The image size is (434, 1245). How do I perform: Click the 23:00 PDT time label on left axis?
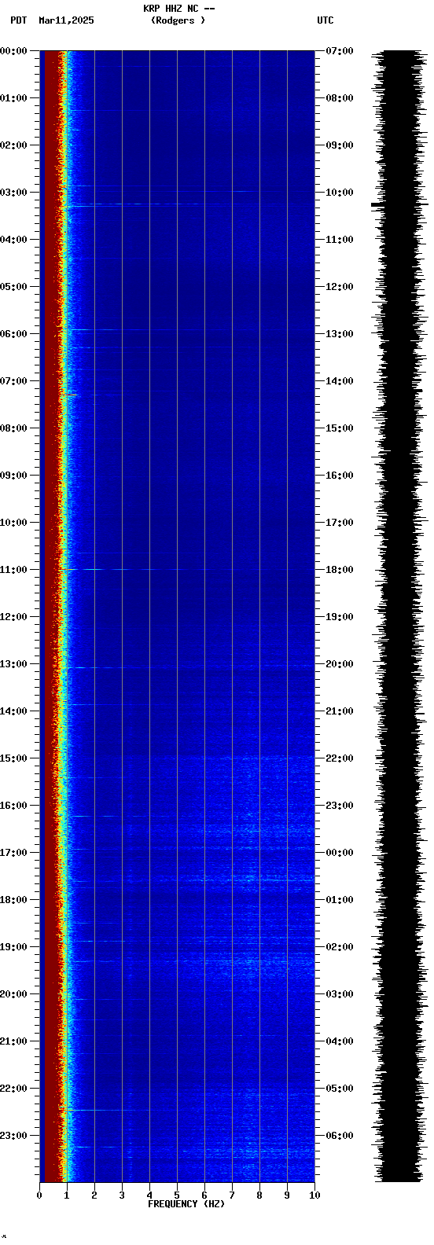click(13, 1136)
